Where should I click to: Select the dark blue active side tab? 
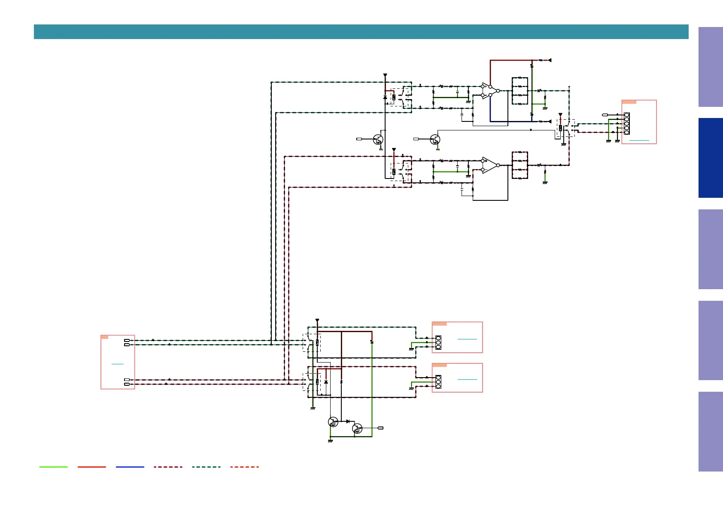click(x=711, y=158)
